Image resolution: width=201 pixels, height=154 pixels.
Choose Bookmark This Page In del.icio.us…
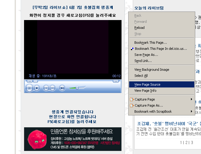(x=162, y=49)
